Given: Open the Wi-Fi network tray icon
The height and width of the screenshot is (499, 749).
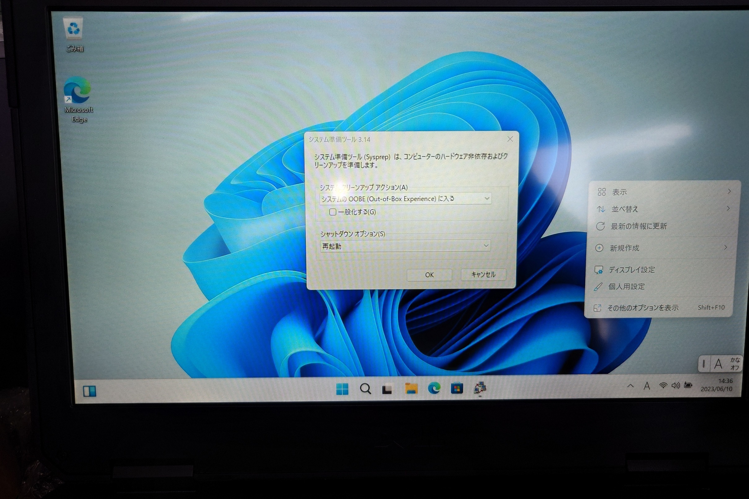Looking at the screenshot, I should (x=663, y=385).
